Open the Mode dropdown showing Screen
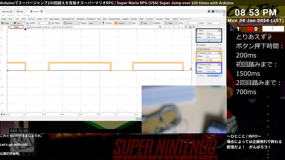The image size is (285, 160). [72, 23]
